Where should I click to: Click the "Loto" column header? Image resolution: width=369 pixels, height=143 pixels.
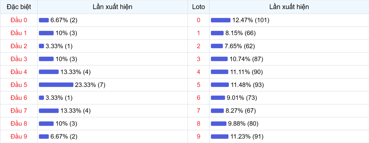coord(198,7)
